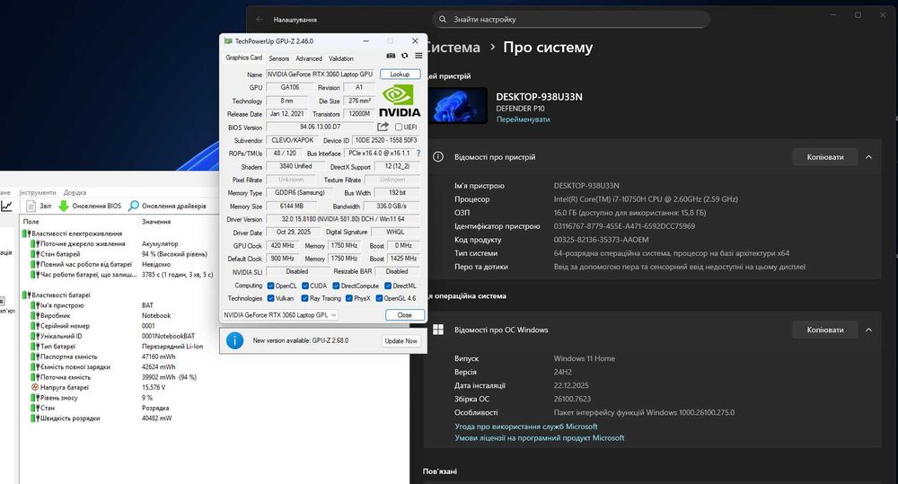Screen dimensions: 898x484
Task: Toggle the Ray Tracing checkbox
Action: pyautogui.click(x=305, y=298)
